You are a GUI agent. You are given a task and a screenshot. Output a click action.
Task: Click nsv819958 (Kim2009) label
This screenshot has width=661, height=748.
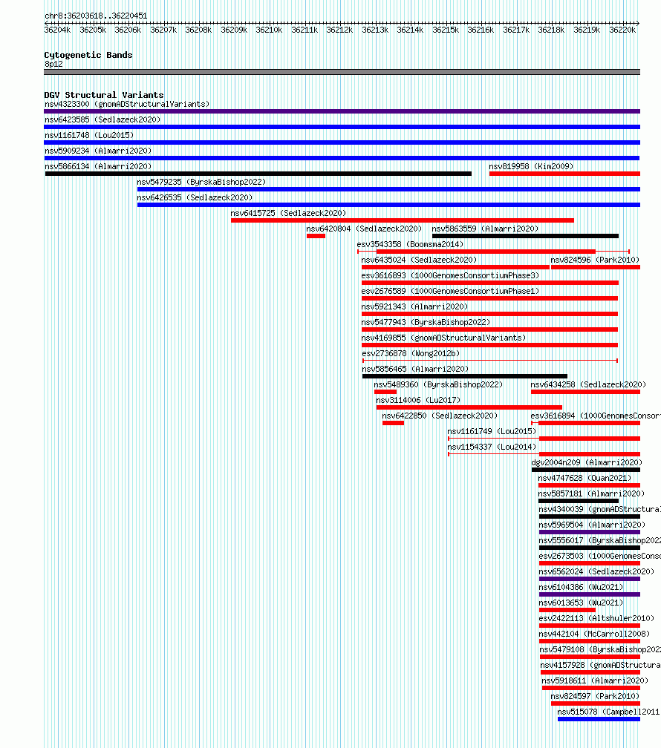pos(531,166)
